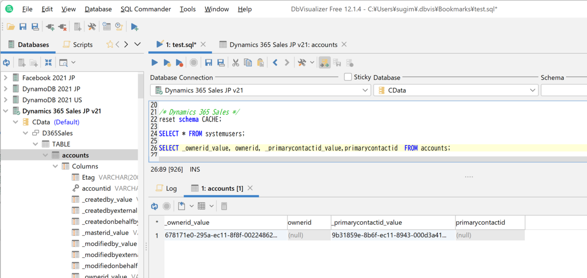Go to previous SQL history with blue left arrow
The height and width of the screenshot is (278, 587).
point(275,63)
